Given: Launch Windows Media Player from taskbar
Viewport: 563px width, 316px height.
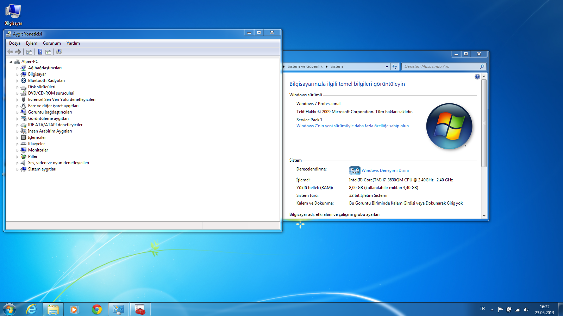Looking at the screenshot, I should click(x=74, y=309).
